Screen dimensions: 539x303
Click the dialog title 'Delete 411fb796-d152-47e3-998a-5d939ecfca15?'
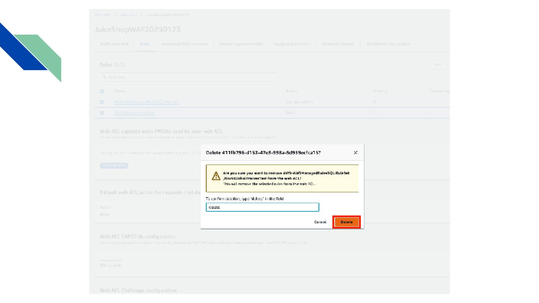coord(263,153)
